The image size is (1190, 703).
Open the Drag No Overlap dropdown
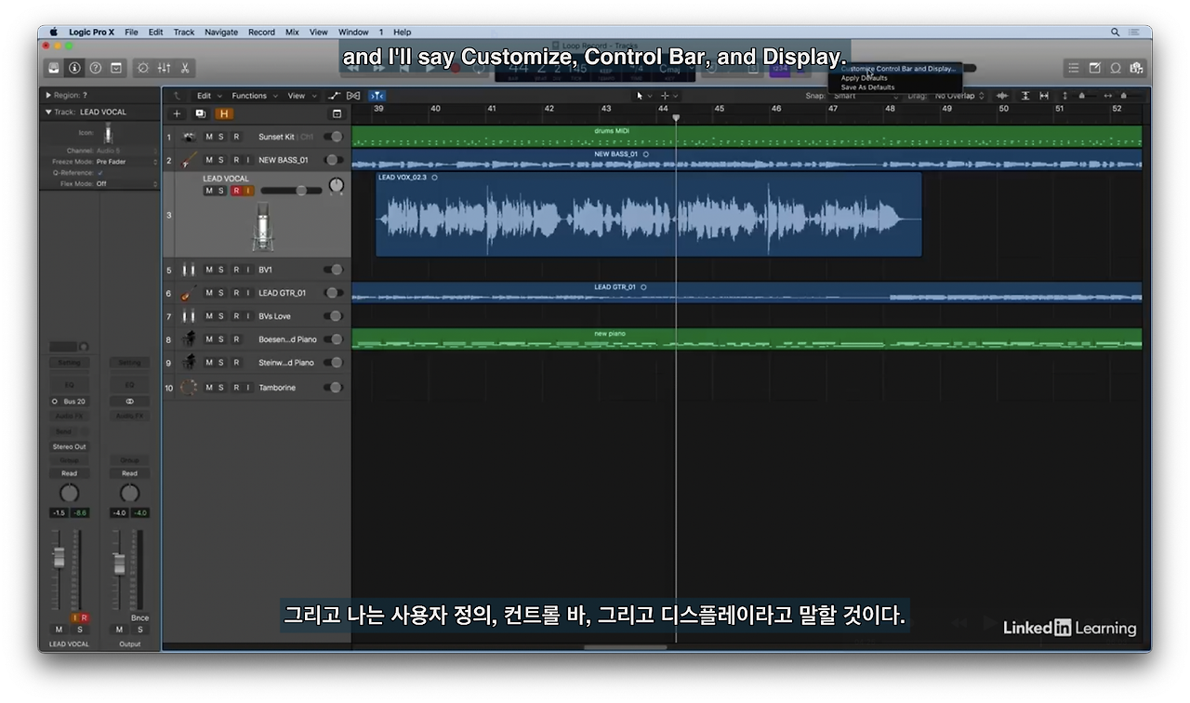(x=959, y=96)
